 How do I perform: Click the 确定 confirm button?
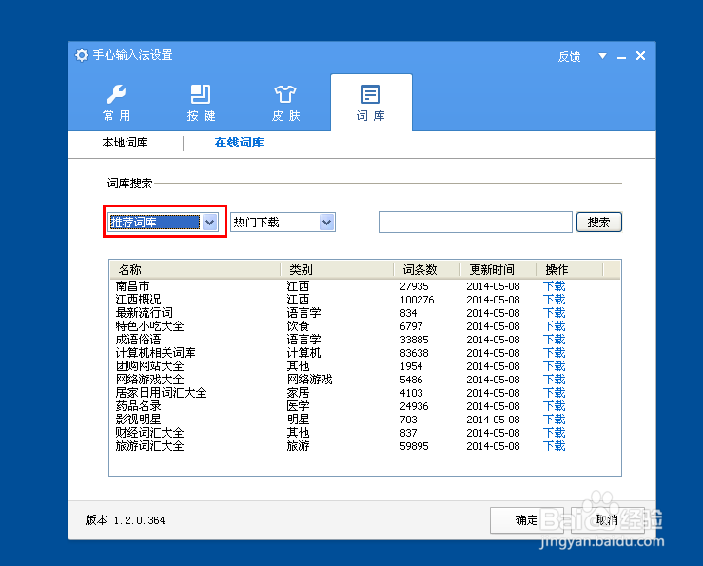(x=526, y=520)
